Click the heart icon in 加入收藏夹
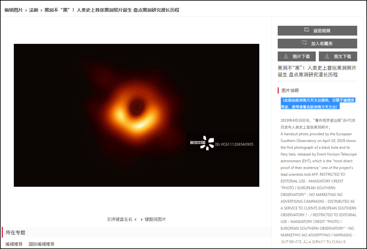The image size is (367, 249). coord(304,43)
